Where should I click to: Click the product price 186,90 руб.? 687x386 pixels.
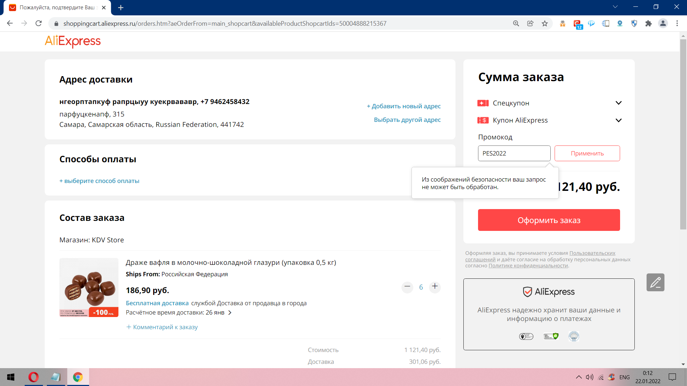pyautogui.click(x=147, y=290)
